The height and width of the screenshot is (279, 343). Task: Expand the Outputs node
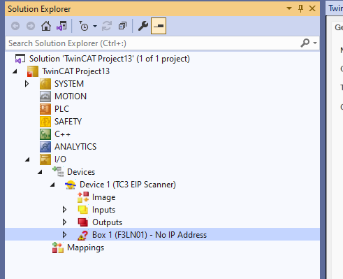(65, 222)
